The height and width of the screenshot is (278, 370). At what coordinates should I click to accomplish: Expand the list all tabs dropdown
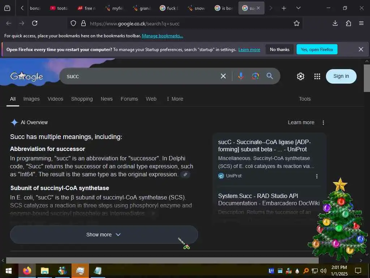pos(298,8)
